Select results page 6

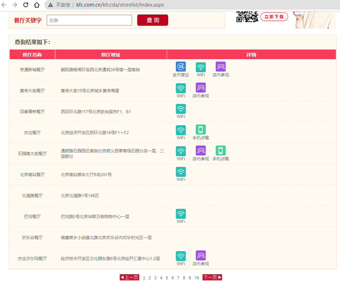[173, 278]
